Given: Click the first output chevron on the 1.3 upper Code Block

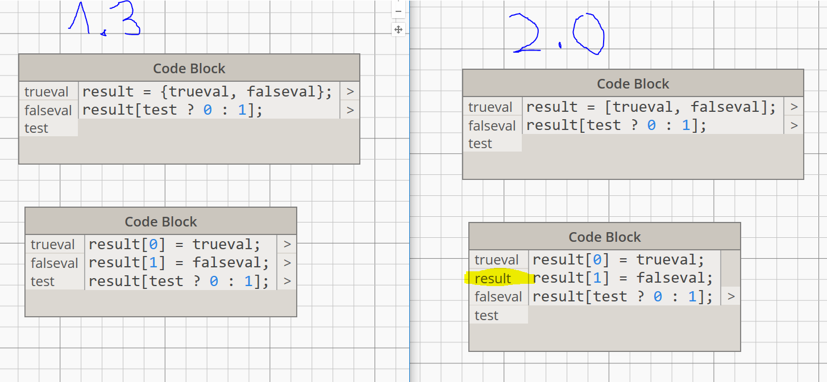Looking at the screenshot, I should [x=350, y=91].
